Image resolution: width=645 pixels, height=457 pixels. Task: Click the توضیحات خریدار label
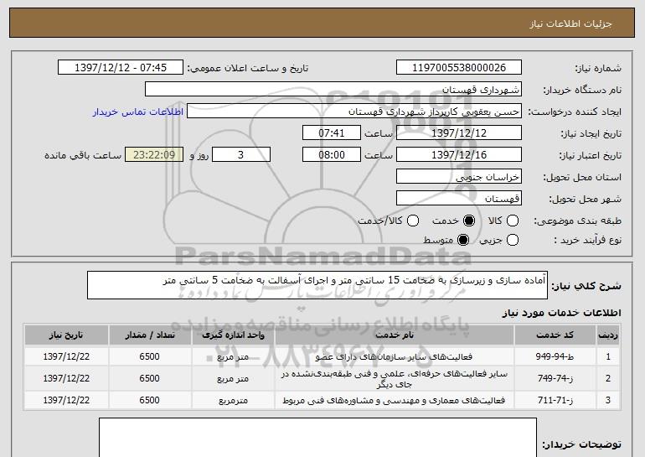pos(581,444)
